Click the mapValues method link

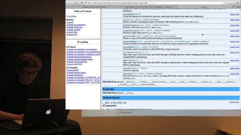[128, 60]
